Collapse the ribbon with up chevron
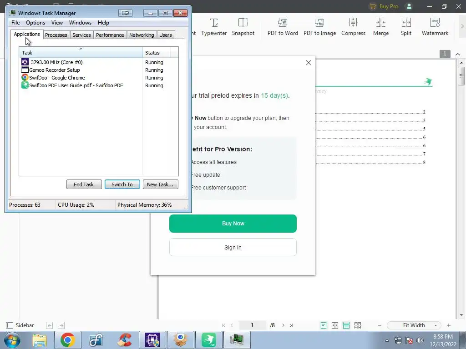 (x=458, y=55)
